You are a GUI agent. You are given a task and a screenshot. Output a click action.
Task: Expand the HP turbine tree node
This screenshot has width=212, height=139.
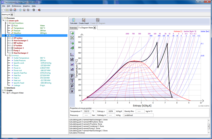10,38
